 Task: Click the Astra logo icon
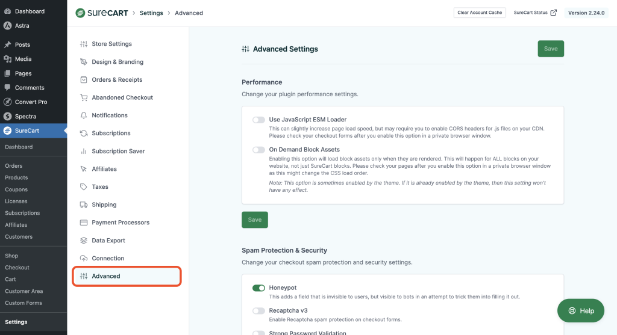(7, 25)
